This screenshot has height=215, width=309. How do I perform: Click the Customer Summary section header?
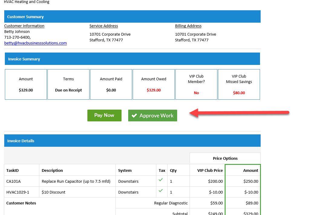click(x=132, y=17)
